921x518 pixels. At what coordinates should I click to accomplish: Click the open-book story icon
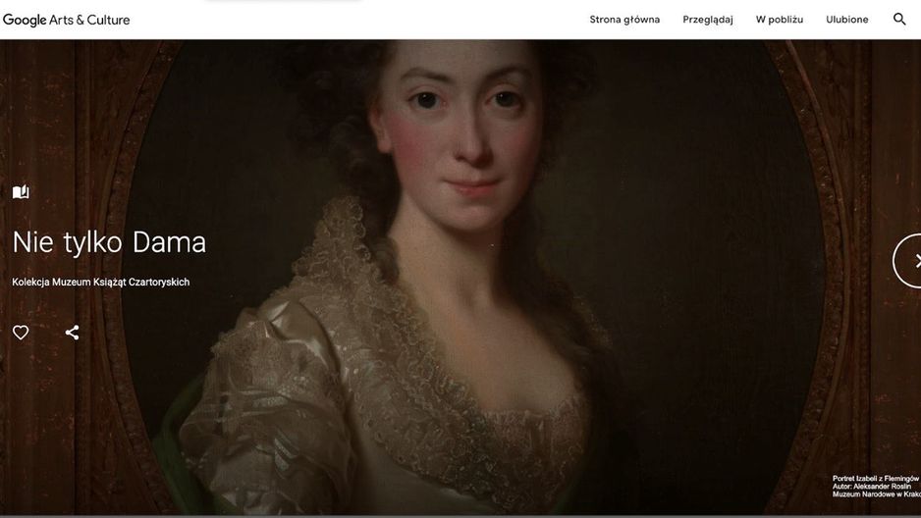[x=21, y=192]
